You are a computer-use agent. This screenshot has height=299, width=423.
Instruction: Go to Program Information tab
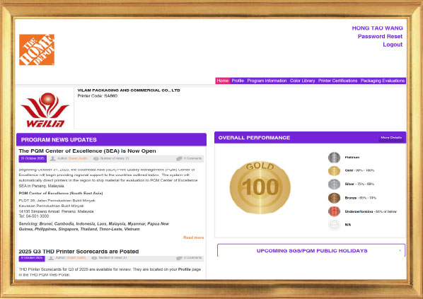click(267, 81)
